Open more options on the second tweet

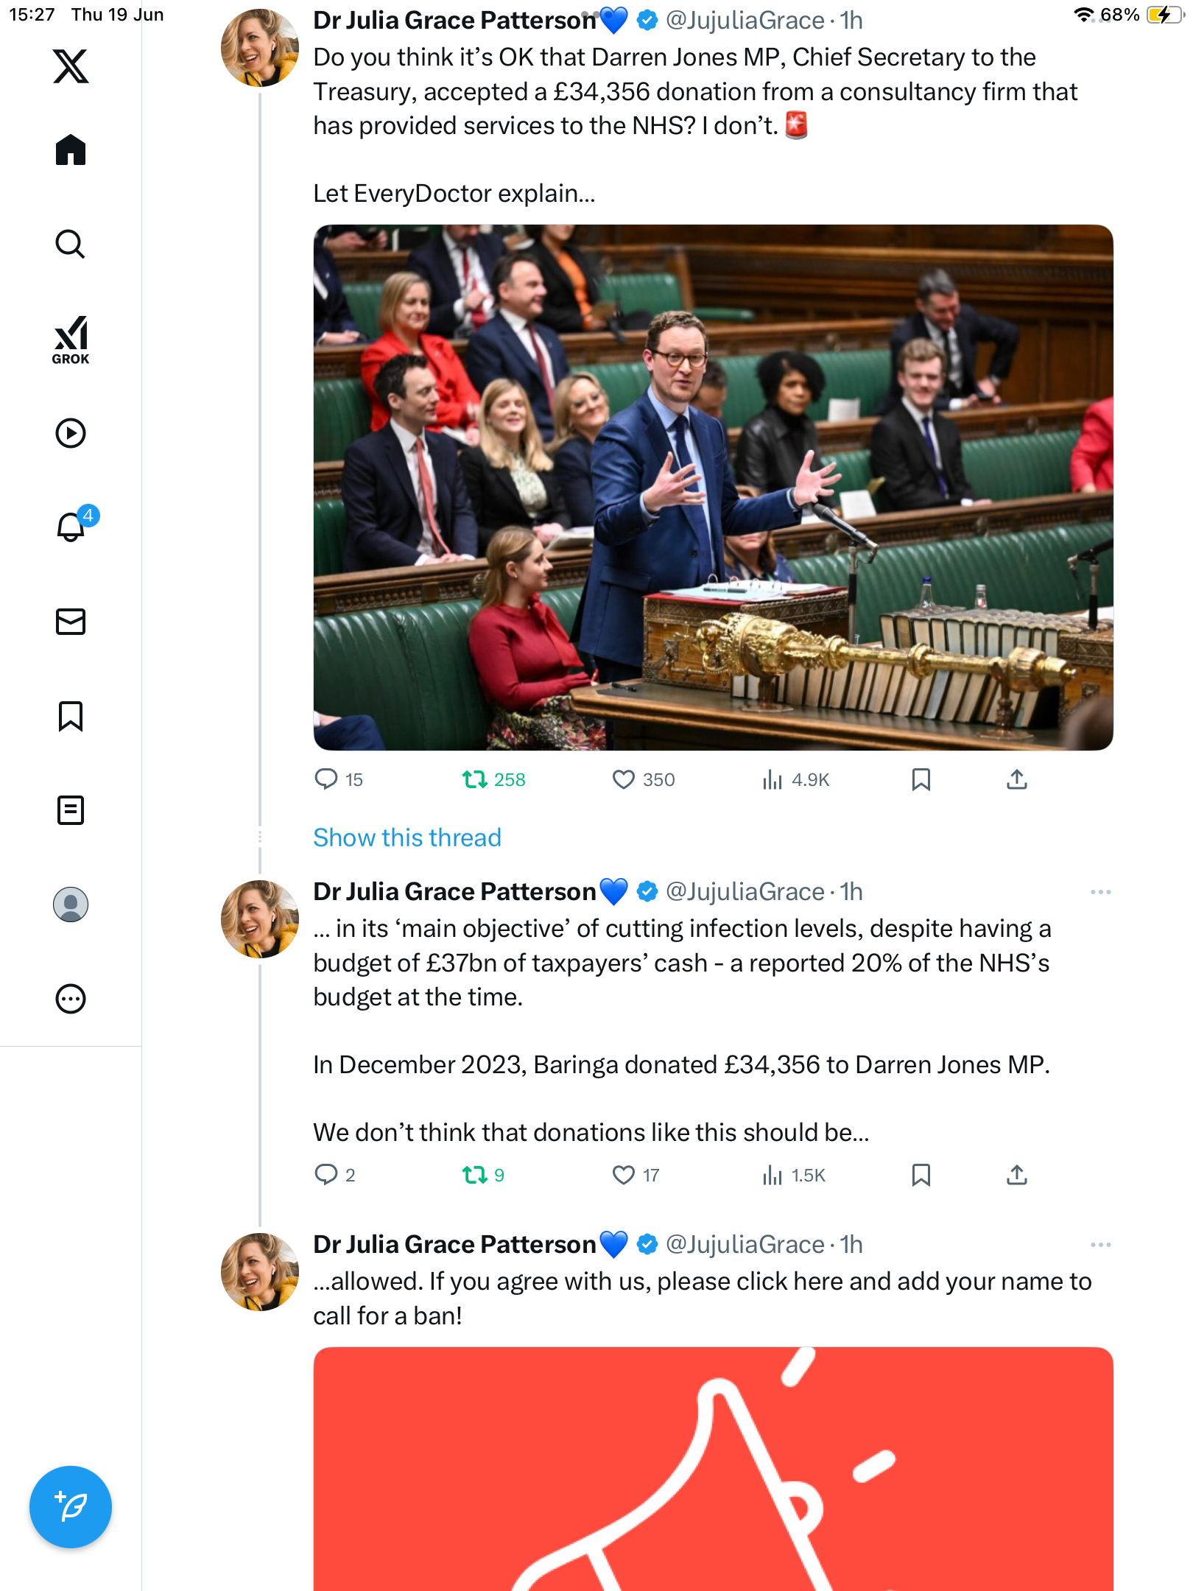point(1100,892)
